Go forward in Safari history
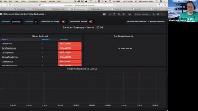The height and width of the screenshot is (111, 198). pos(5,5)
